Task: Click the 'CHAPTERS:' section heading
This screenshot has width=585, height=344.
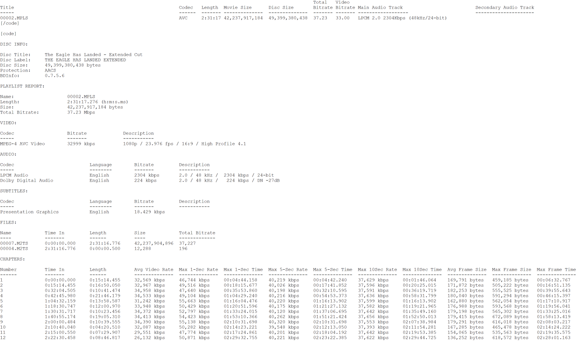Action: 13,259
